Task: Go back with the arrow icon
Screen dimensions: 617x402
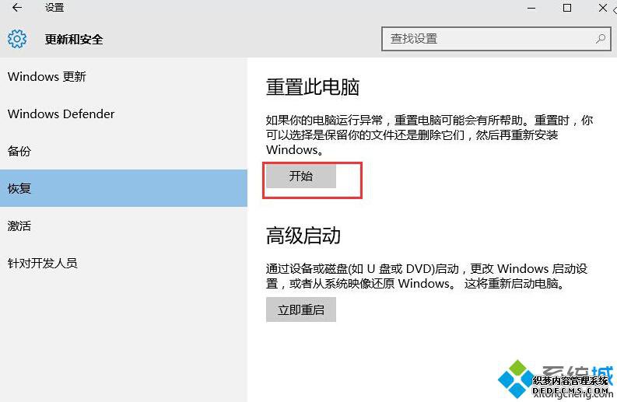Action: (x=17, y=8)
